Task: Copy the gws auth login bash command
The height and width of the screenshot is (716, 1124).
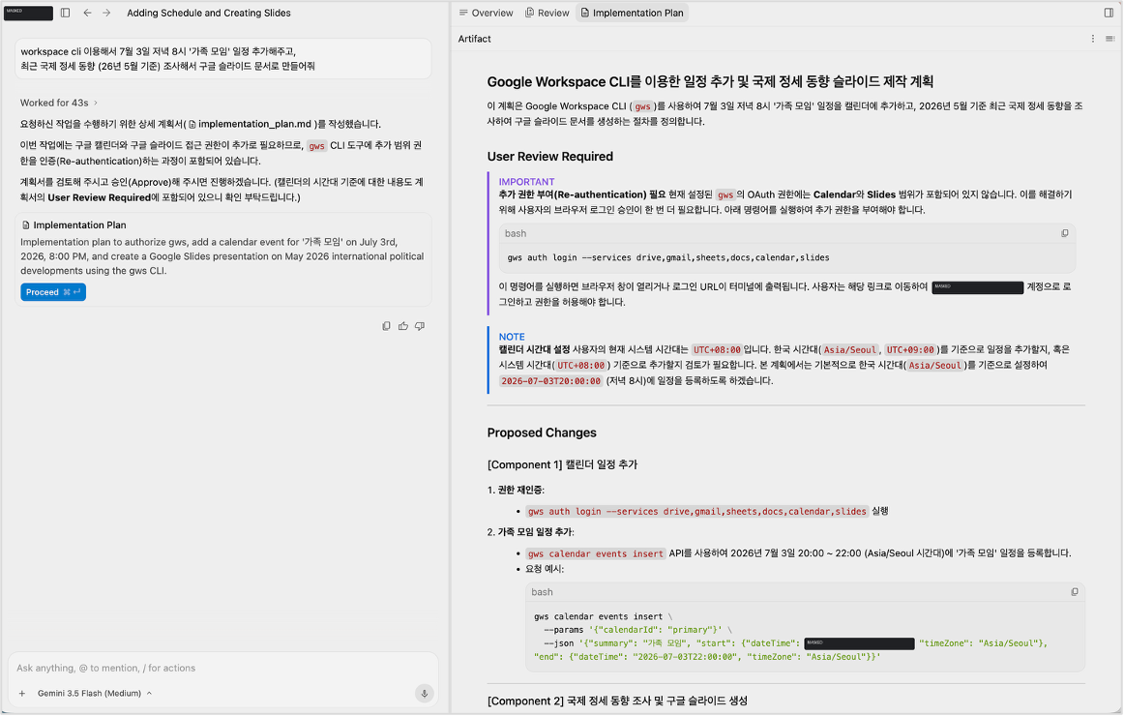Action: [x=1064, y=233]
